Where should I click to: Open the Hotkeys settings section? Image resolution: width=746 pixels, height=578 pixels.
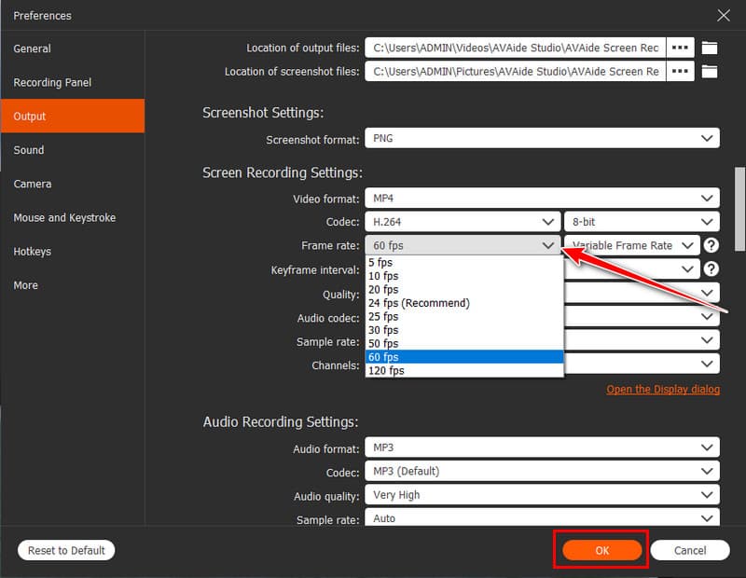(33, 252)
